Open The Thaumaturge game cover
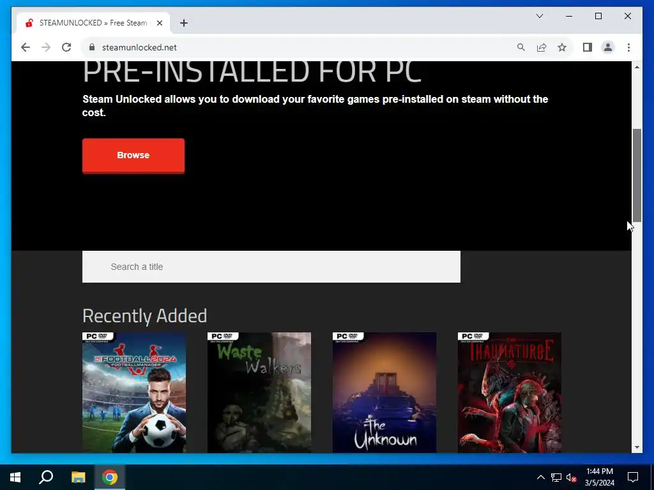 click(x=509, y=392)
